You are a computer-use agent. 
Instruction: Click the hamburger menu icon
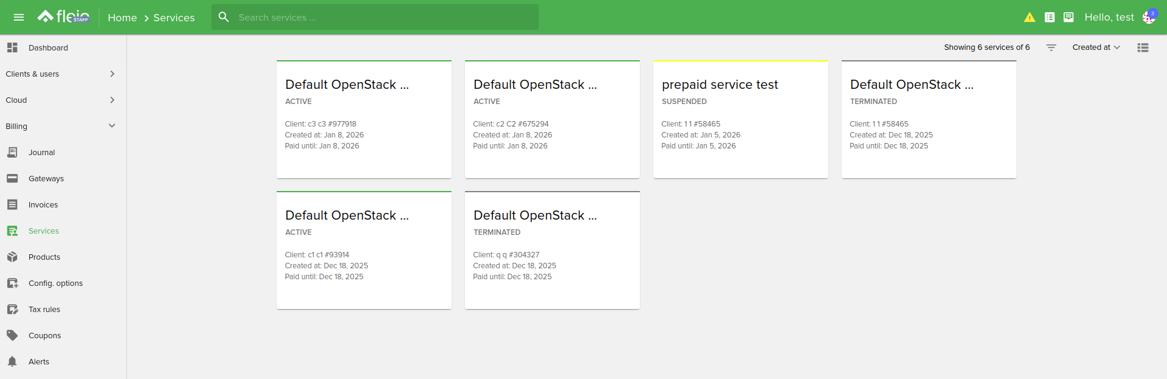coord(19,17)
